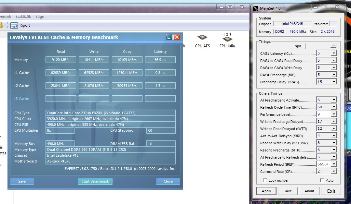This screenshot has height=204, width=351.
Task: Click the 490,0 MHz memory frequency box
Action: point(298,32)
